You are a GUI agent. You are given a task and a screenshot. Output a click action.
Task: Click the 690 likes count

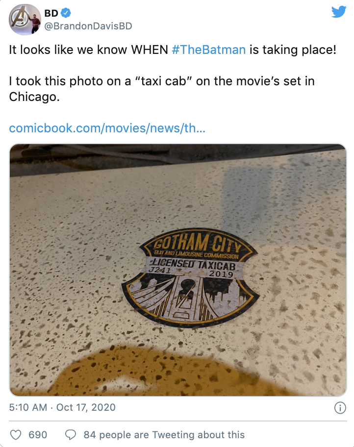(x=38, y=435)
